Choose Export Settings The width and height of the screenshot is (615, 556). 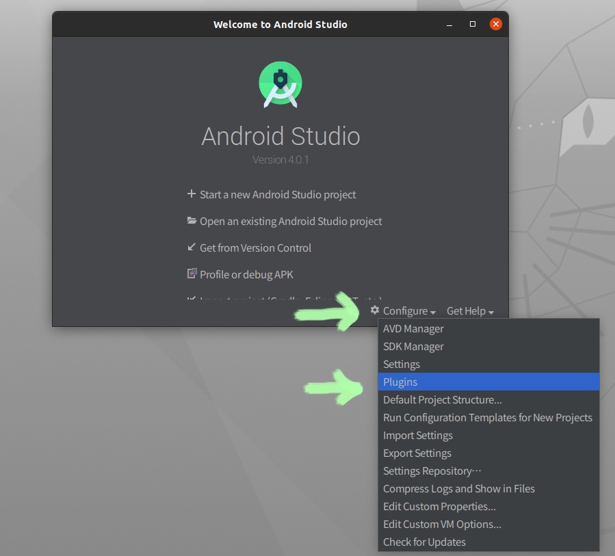[x=488, y=453]
